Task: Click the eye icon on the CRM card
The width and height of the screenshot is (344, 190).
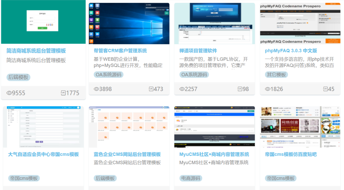Action: [x=96, y=89]
